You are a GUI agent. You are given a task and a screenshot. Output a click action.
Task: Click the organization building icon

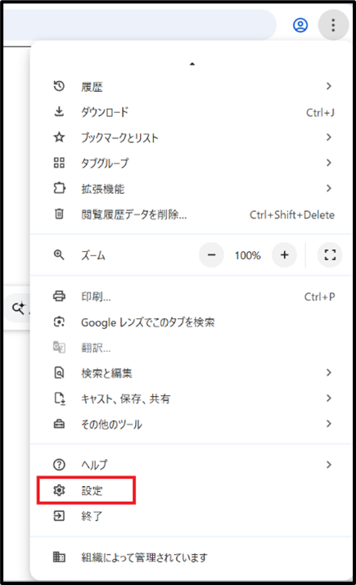59,557
